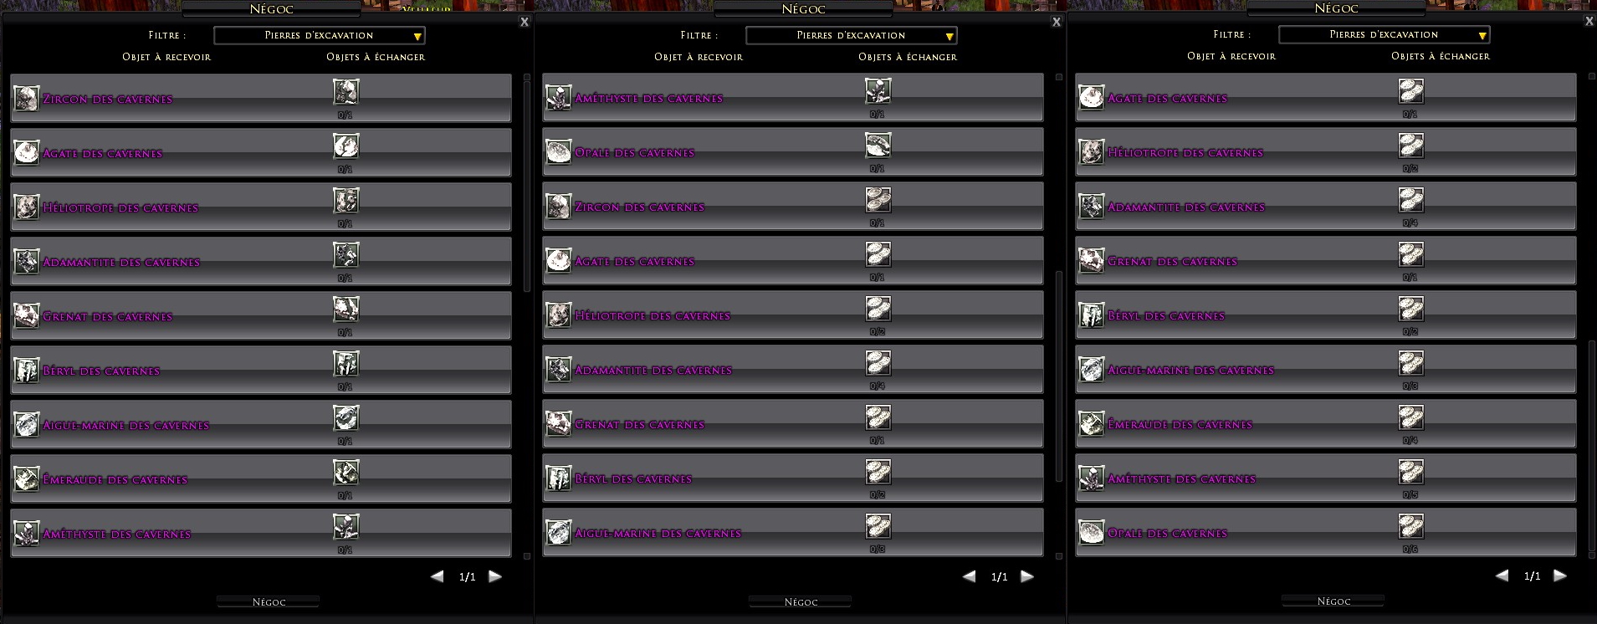The width and height of the screenshot is (1597, 624).
Task: Open the filter dropdown arrow in right window
Action: coord(1482,35)
